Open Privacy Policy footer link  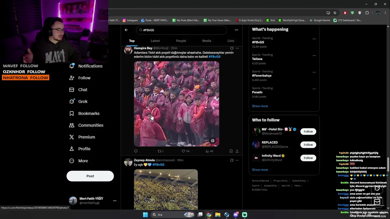(280, 181)
